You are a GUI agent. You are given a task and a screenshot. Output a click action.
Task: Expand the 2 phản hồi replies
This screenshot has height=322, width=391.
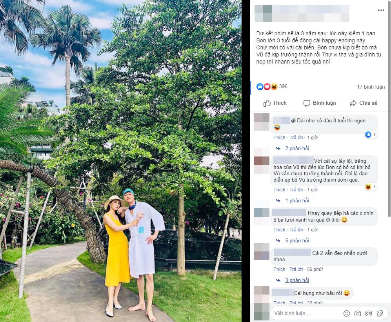pyautogui.click(x=297, y=148)
